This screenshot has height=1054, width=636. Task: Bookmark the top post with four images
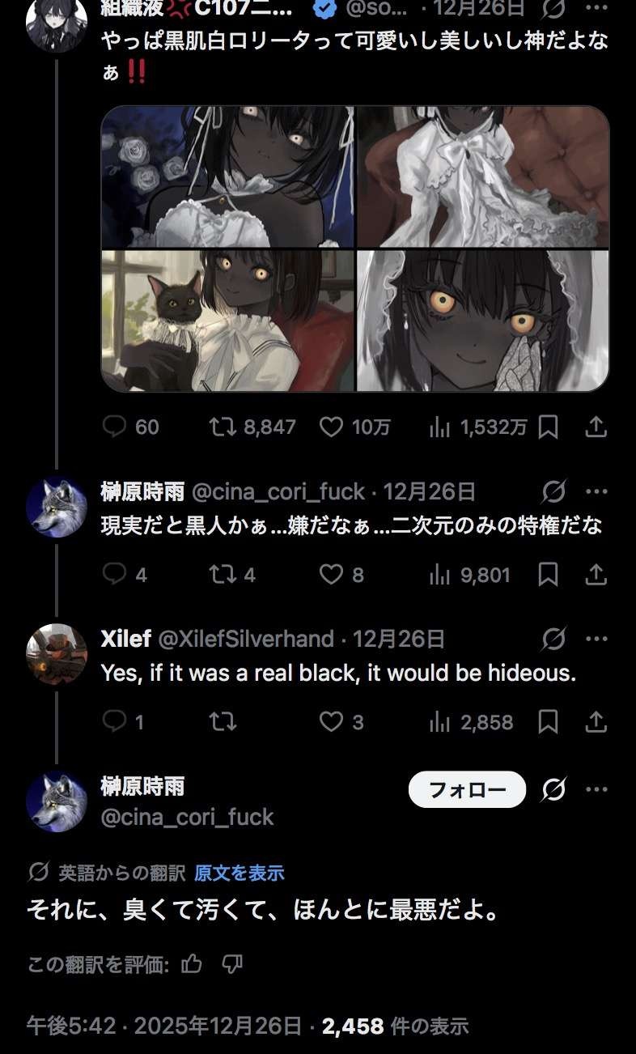(x=548, y=427)
